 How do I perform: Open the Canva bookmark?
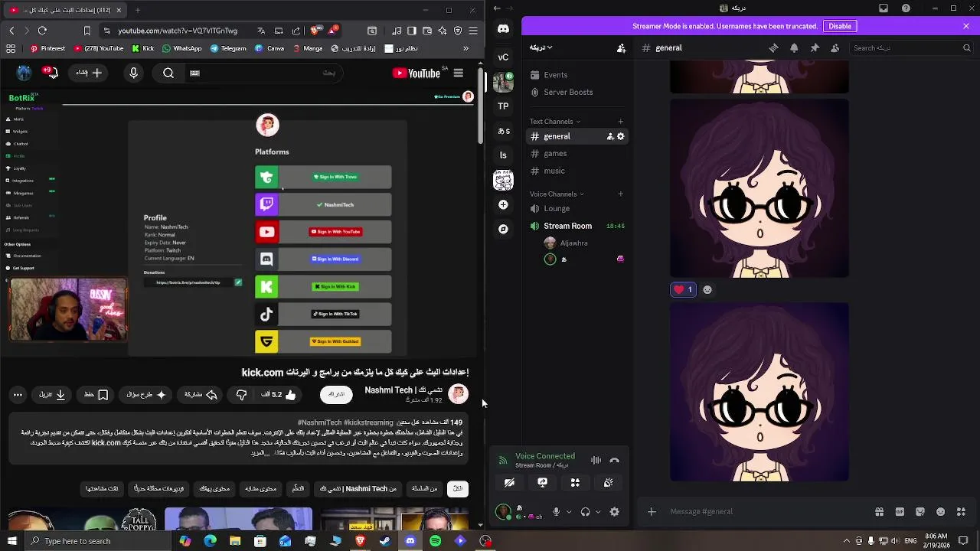(269, 48)
